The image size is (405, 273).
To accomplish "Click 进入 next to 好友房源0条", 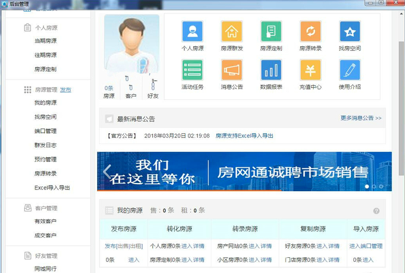I will (x=322, y=246).
